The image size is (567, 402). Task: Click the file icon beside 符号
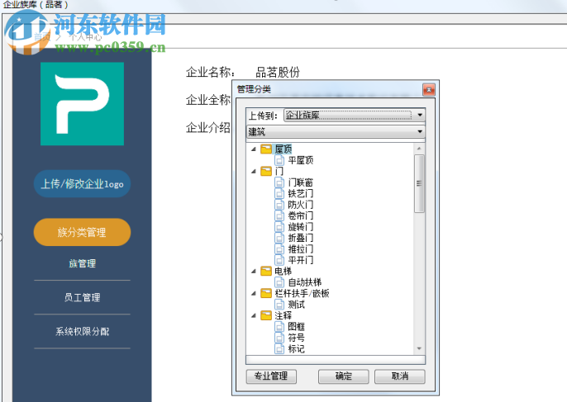coord(279,338)
